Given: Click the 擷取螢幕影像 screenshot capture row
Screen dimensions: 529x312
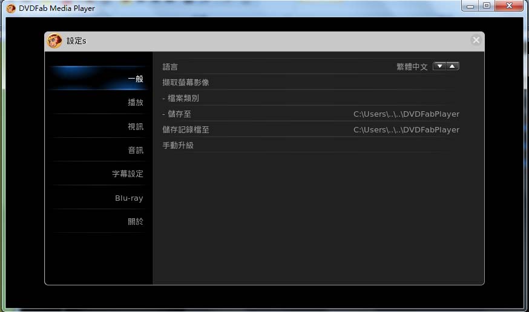Looking at the screenshot, I should (x=310, y=82).
